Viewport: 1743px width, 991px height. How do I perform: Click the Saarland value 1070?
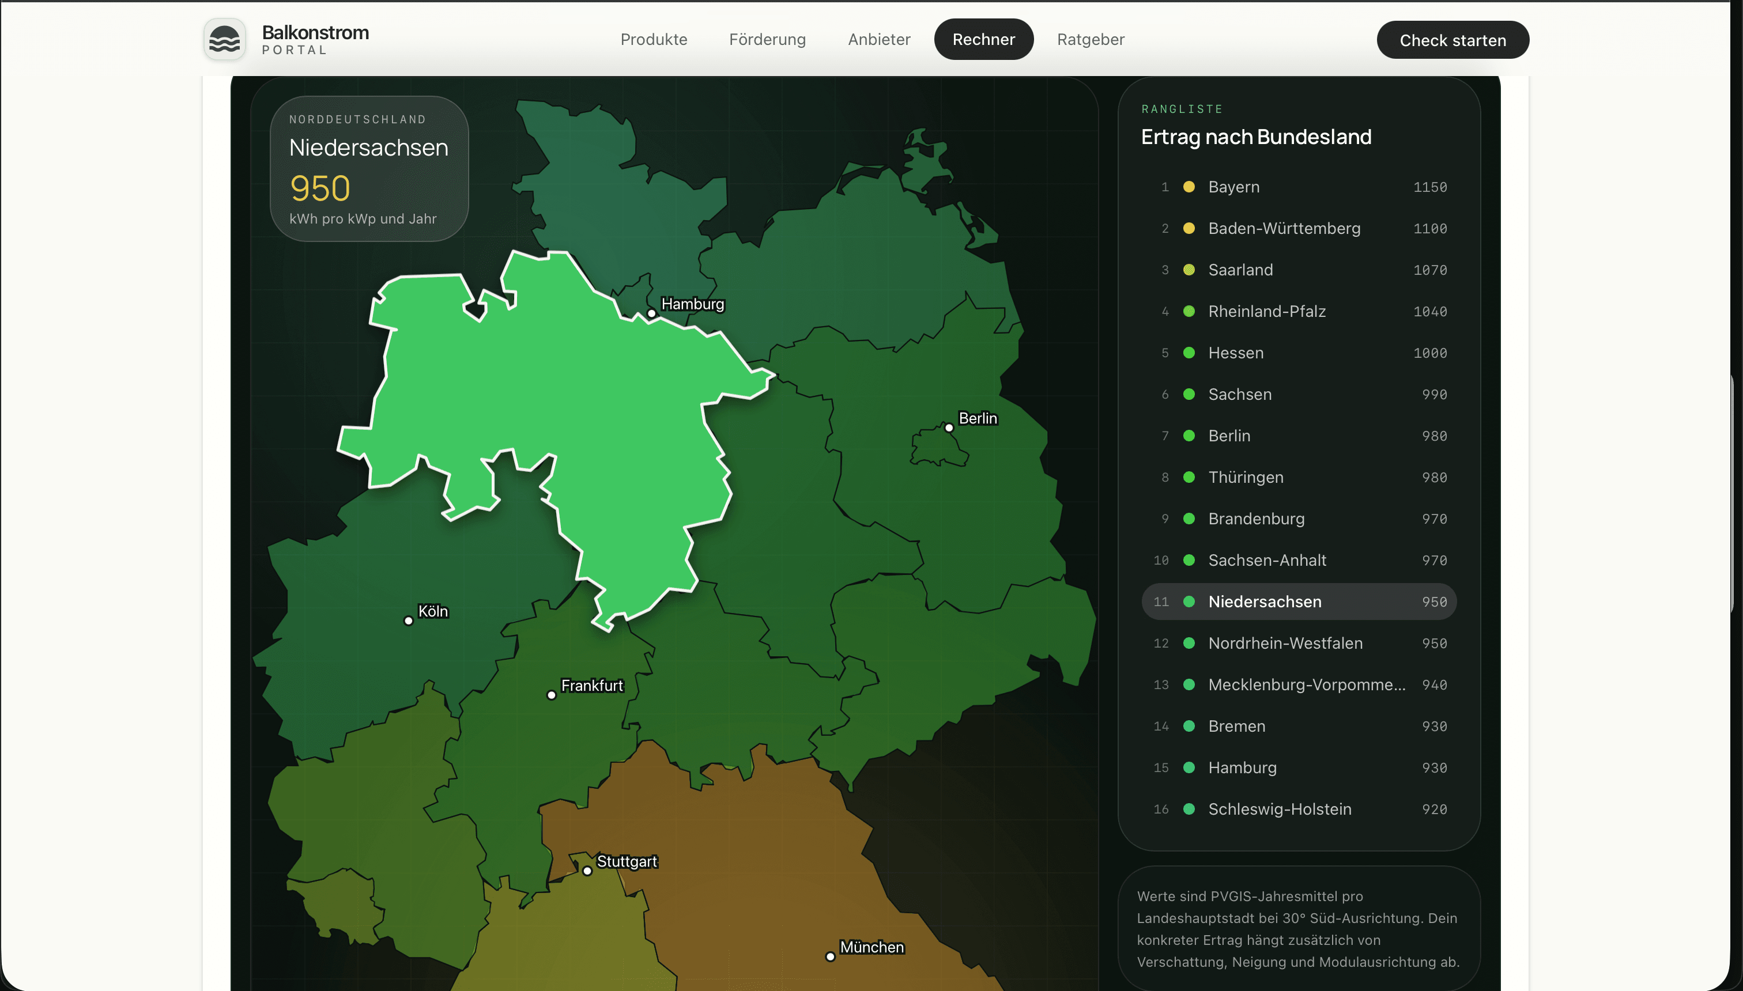click(1430, 270)
